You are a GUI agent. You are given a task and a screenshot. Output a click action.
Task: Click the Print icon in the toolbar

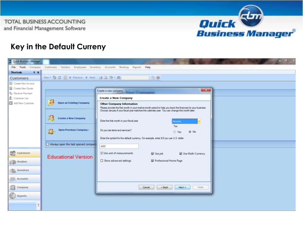coord(101,78)
